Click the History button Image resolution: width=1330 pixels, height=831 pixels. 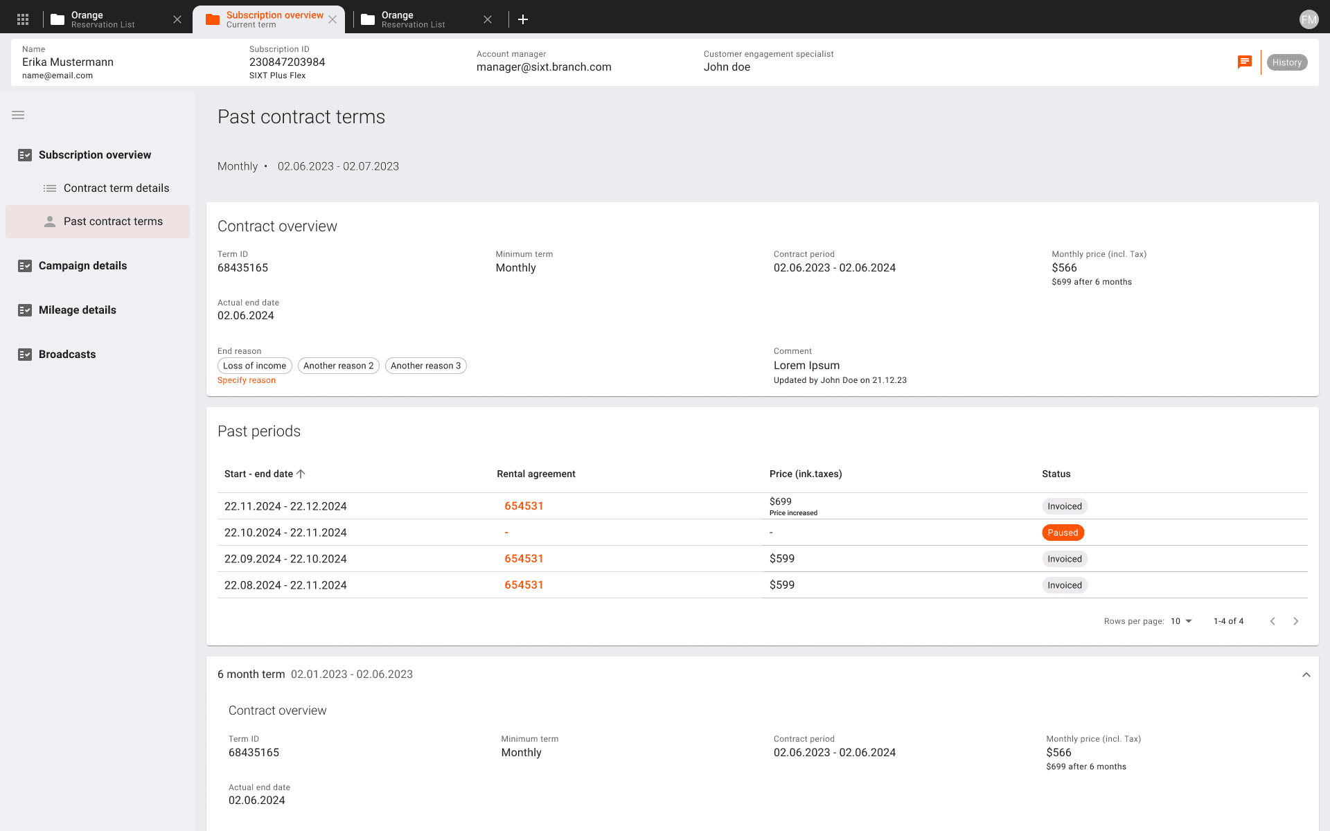click(1286, 62)
